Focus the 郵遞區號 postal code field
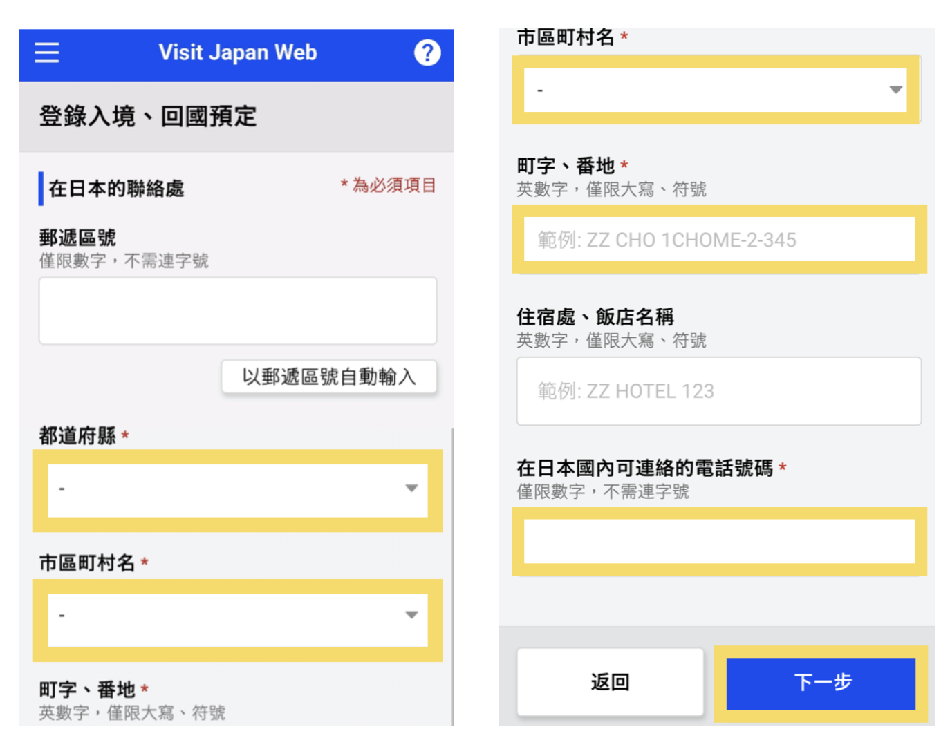The image size is (950, 738). [x=237, y=311]
